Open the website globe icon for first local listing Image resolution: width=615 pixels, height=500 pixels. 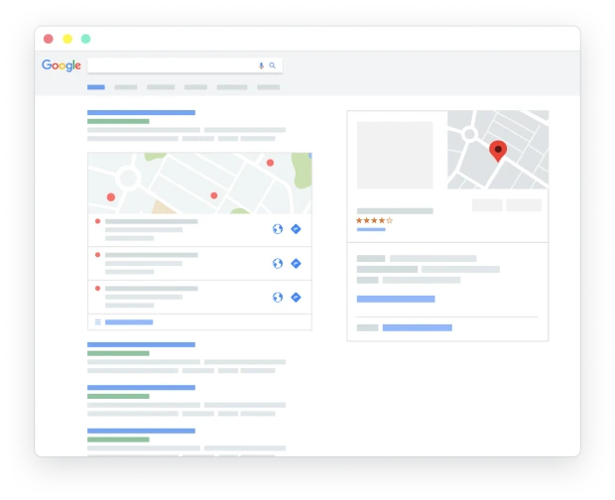pos(278,229)
